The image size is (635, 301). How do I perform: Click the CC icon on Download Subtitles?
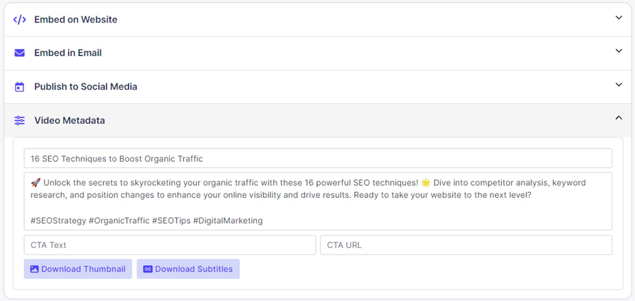(x=148, y=269)
